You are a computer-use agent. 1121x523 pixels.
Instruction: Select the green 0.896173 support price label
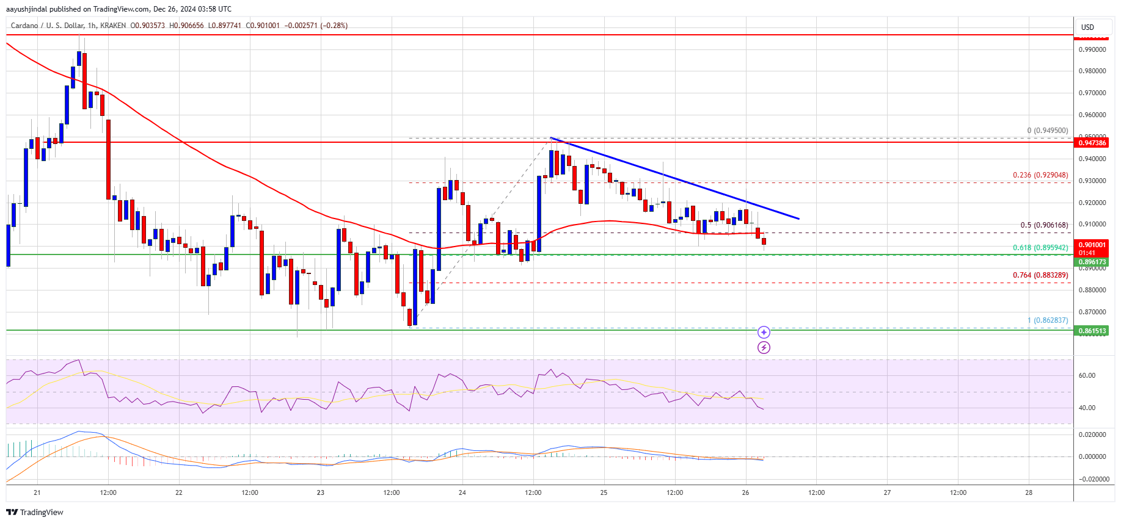(x=1092, y=262)
